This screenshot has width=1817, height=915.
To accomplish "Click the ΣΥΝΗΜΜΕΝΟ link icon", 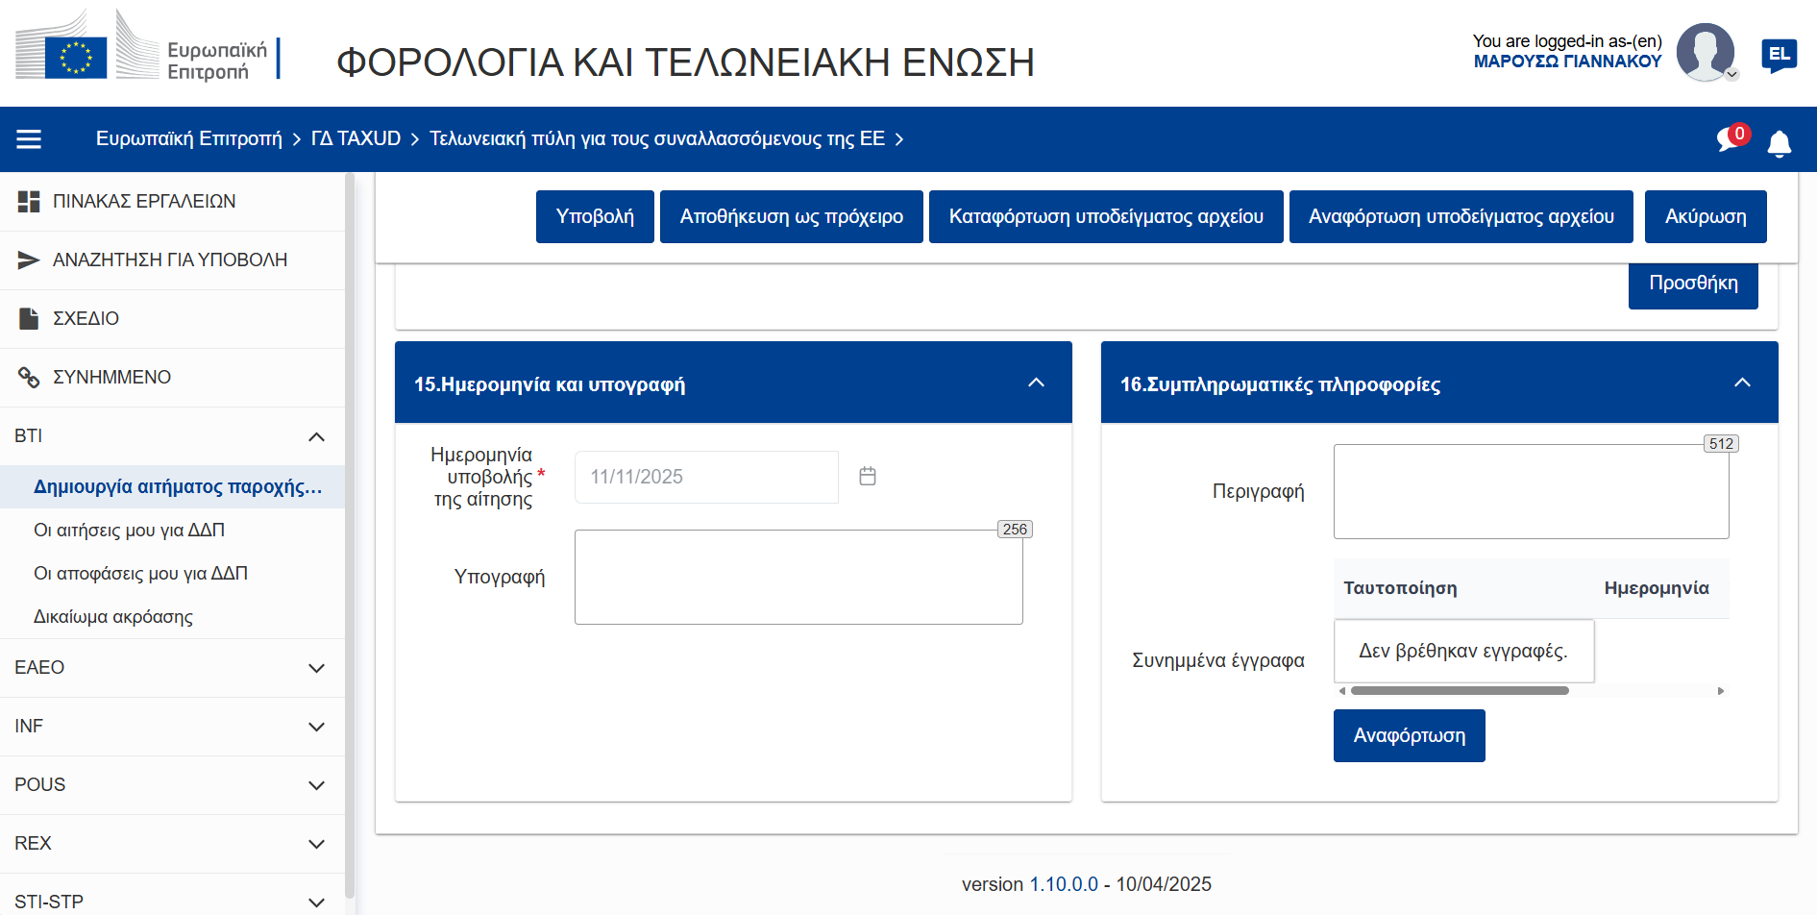I will (29, 378).
